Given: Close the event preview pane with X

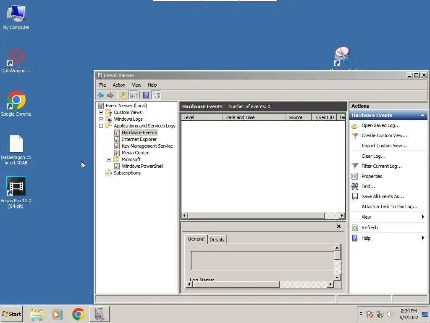Looking at the screenshot, I should (339, 226).
